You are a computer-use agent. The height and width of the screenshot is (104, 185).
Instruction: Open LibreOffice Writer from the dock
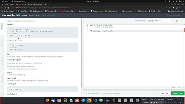pos(71,100)
